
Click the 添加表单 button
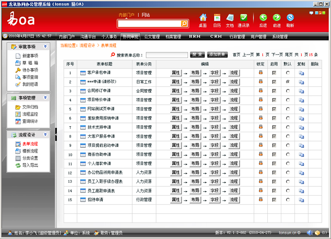(217, 55)
